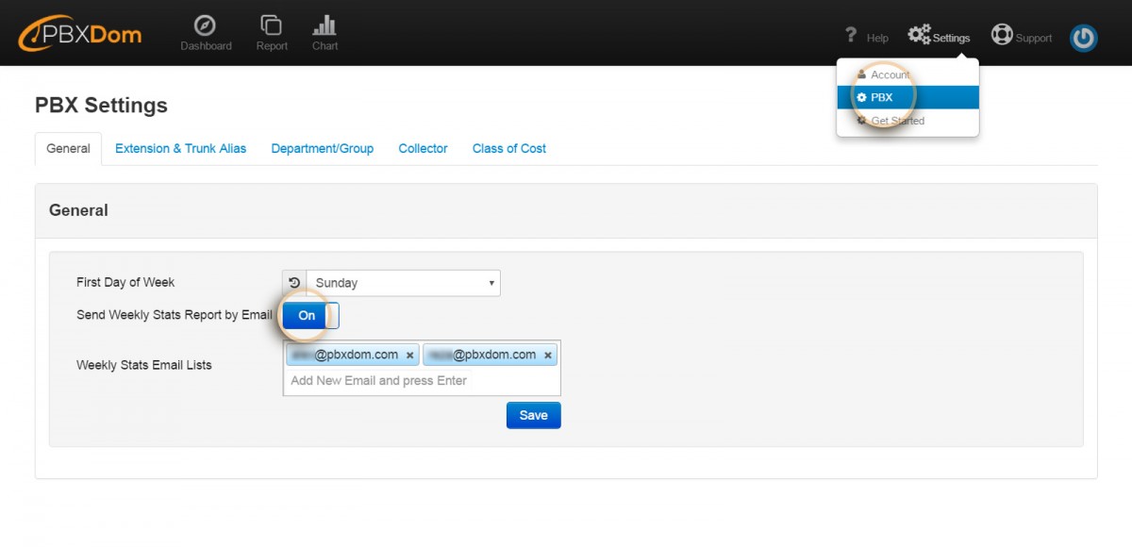Click the PBXDom logo
The width and height of the screenshot is (1132, 547).
(80, 35)
